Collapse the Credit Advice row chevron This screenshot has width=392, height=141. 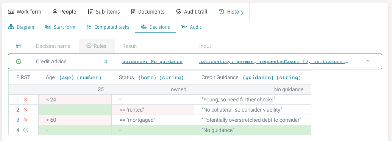[x=368, y=61]
